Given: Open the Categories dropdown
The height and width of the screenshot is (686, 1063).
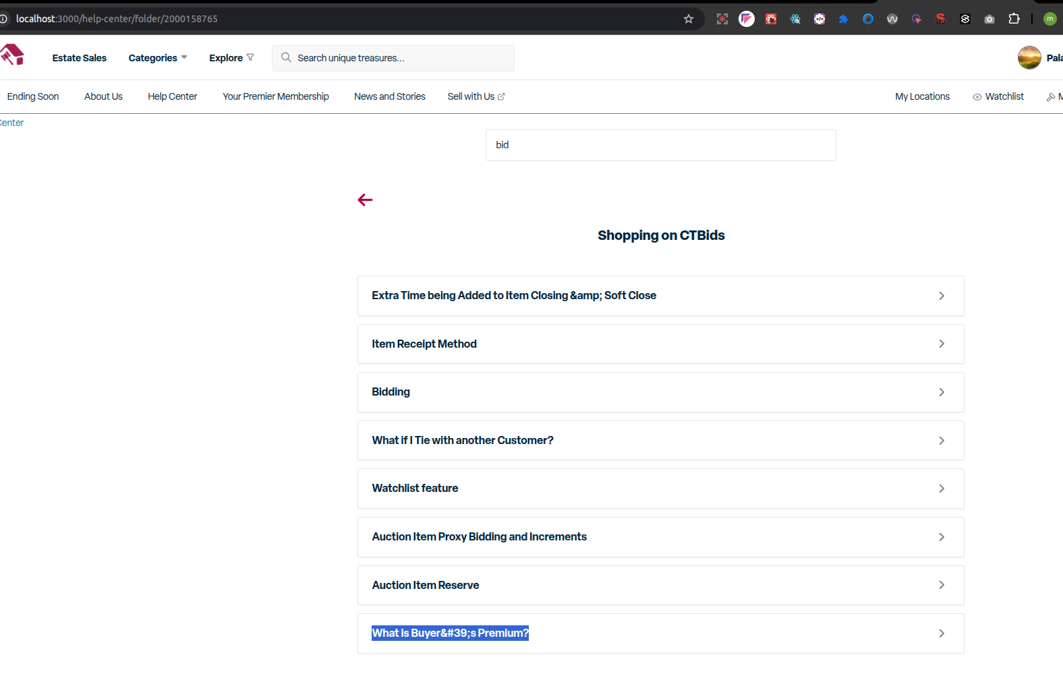Looking at the screenshot, I should pos(158,58).
